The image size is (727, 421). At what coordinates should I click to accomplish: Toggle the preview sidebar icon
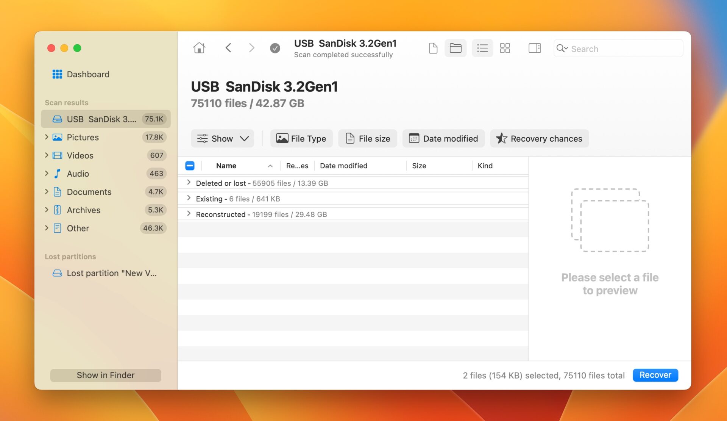click(534, 48)
